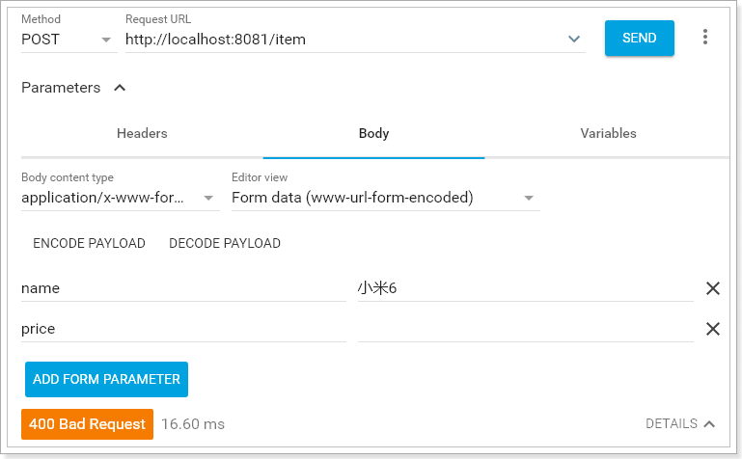The width and height of the screenshot is (742, 459).
Task: Collapse the Parameters section
Action: (x=120, y=88)
